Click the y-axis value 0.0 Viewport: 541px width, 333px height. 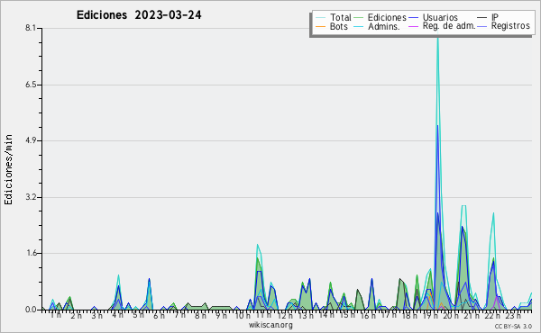coord(31,310)
